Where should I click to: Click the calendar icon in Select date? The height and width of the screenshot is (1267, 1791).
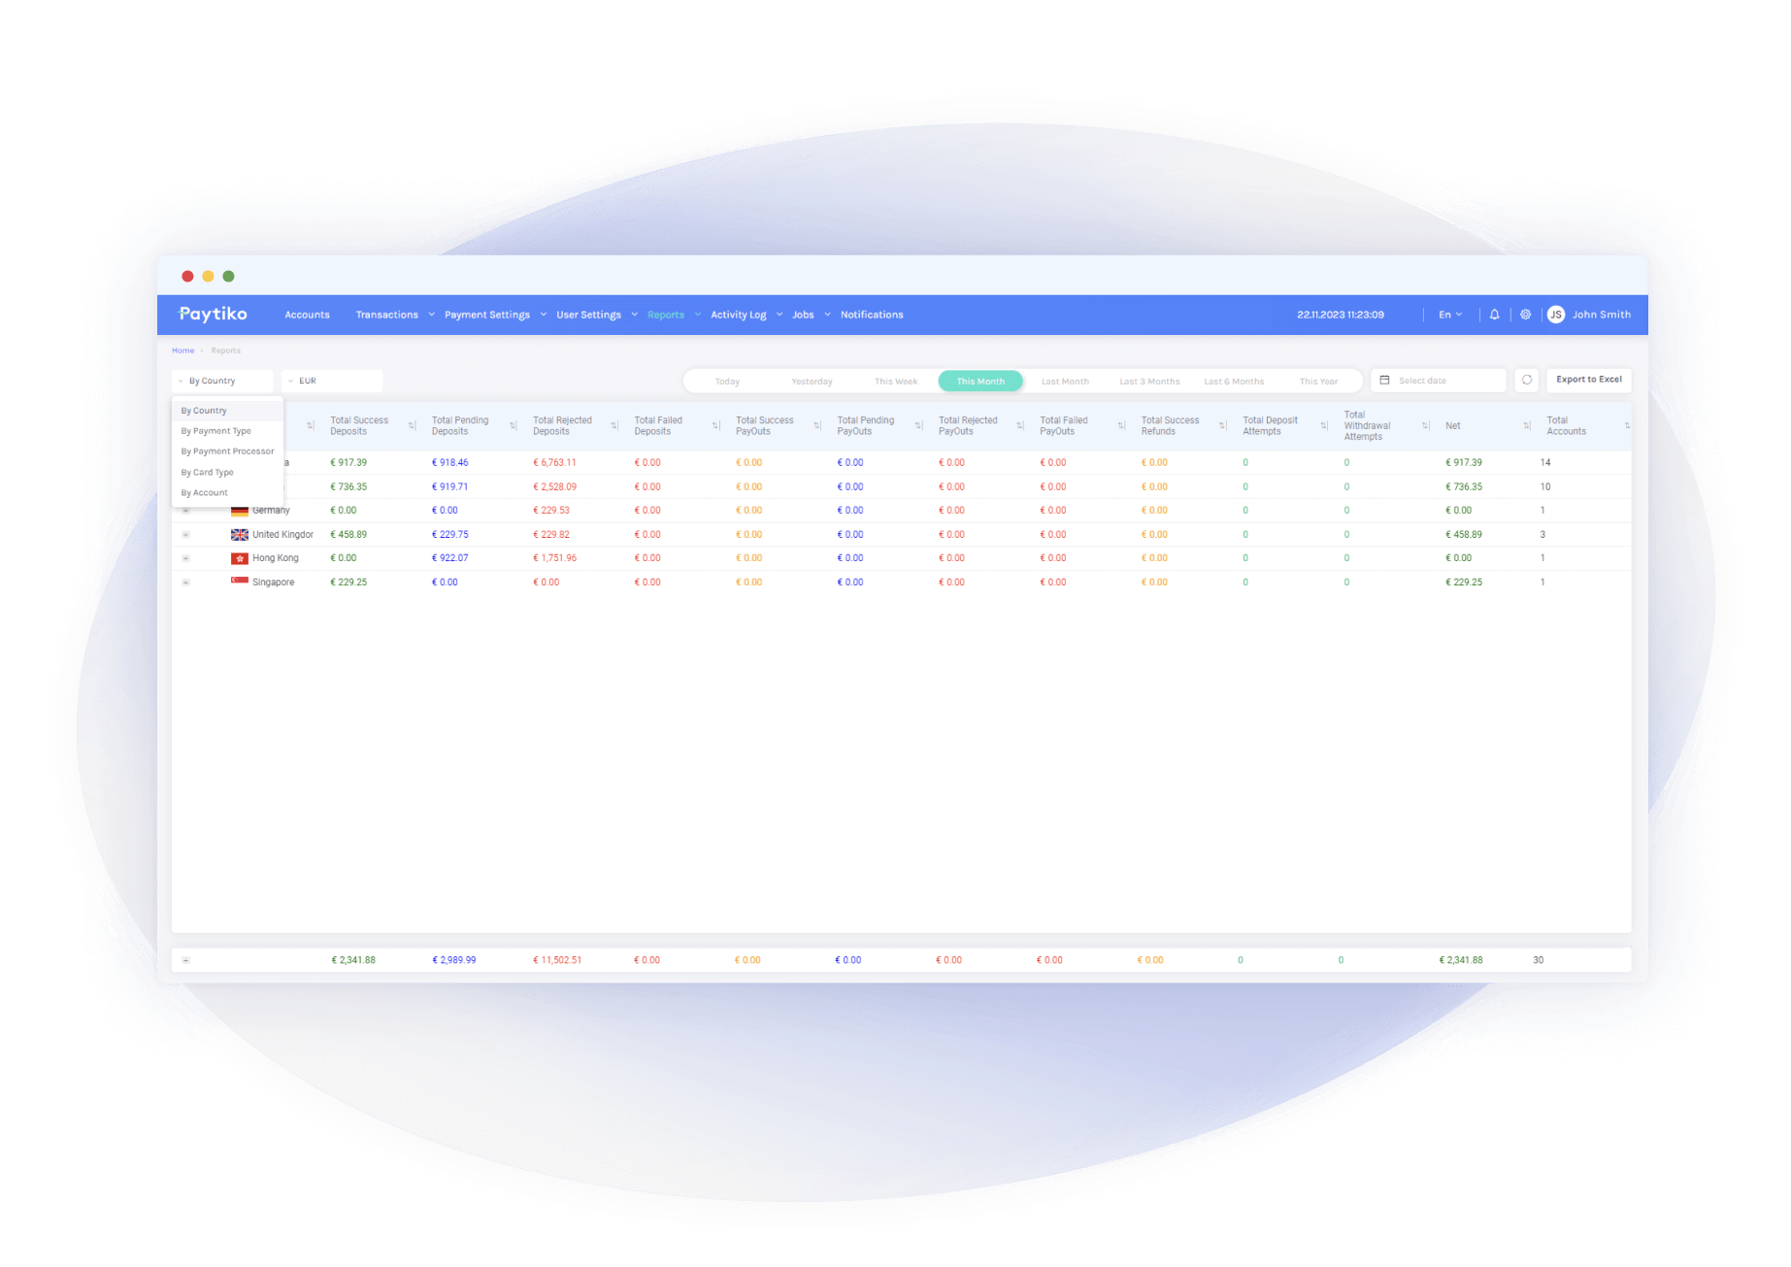coord(1384,380)
